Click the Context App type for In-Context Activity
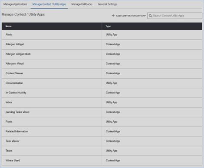 tap(113, 92)
